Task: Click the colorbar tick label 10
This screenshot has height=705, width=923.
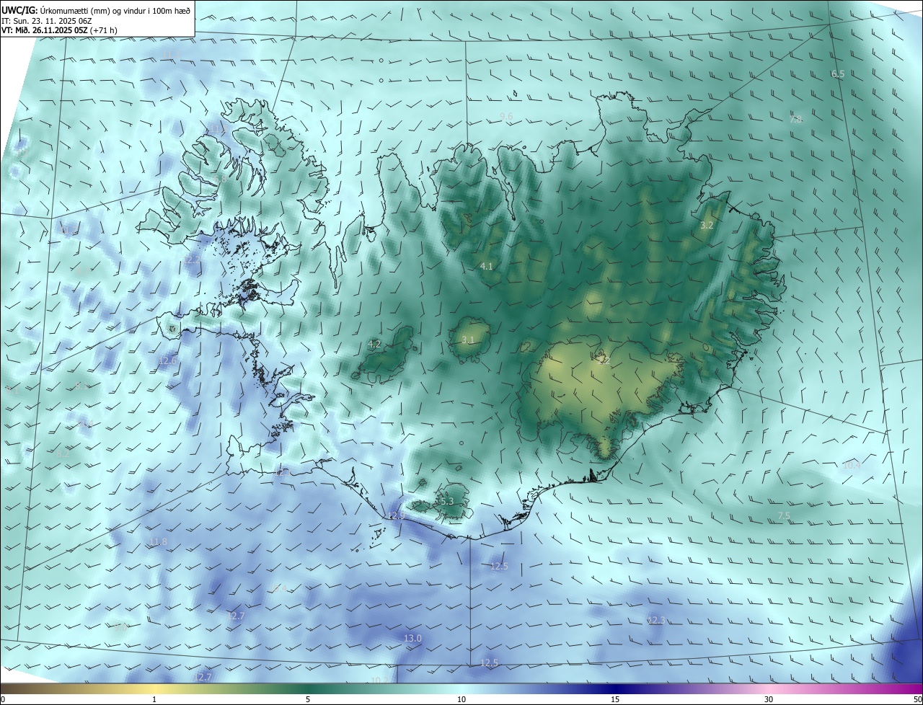Action: click(x=461, y=699)
